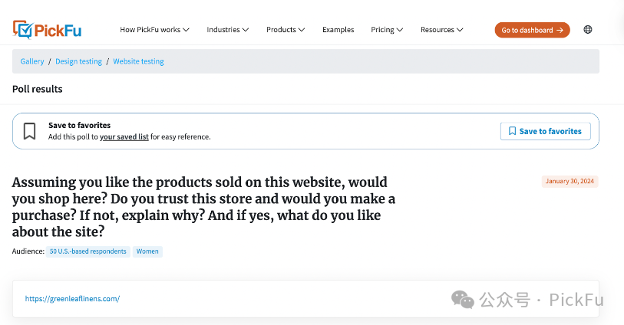
Task: Click the bookmark icon beside Save to favorites text
Action: coord(30,130)
